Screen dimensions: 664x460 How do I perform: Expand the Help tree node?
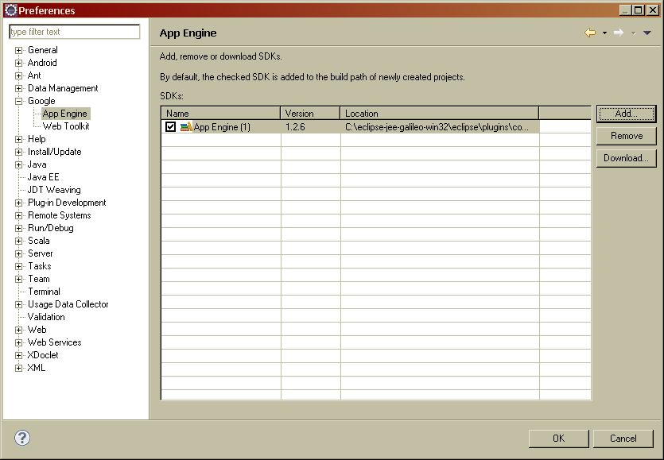[x=18, y=139]
